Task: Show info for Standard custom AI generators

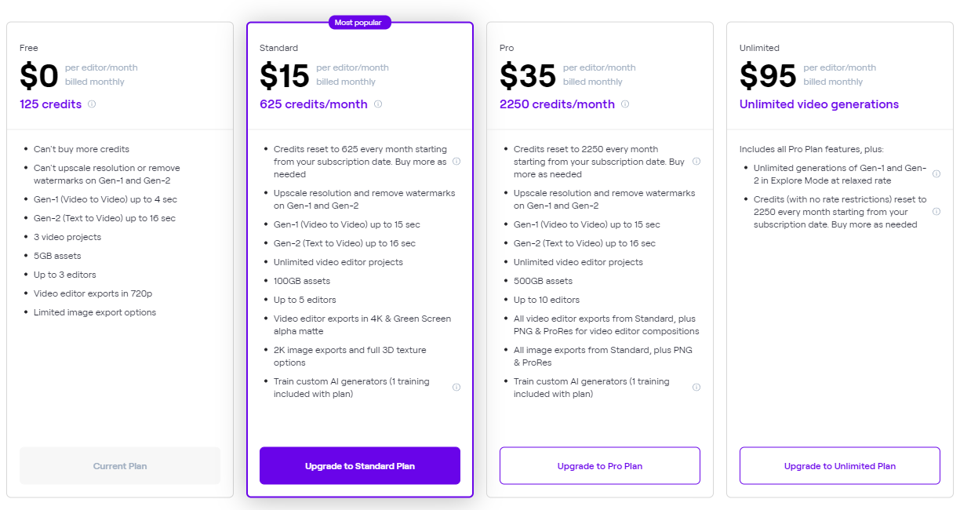Action: point(456,388)
